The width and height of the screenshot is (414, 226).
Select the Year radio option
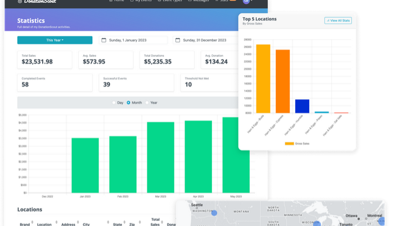coord(147,103)
